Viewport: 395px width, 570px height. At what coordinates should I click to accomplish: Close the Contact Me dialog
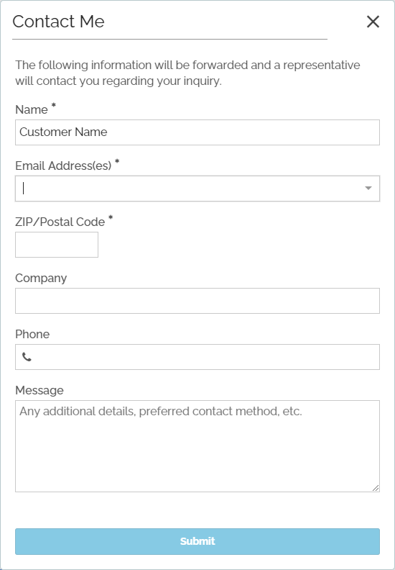tap(373, 22)
